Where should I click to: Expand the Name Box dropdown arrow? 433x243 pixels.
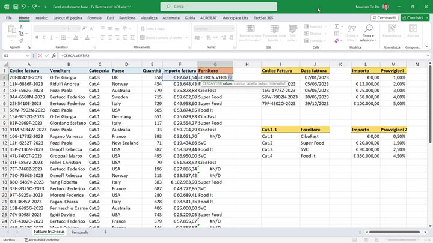pos(28,56)
